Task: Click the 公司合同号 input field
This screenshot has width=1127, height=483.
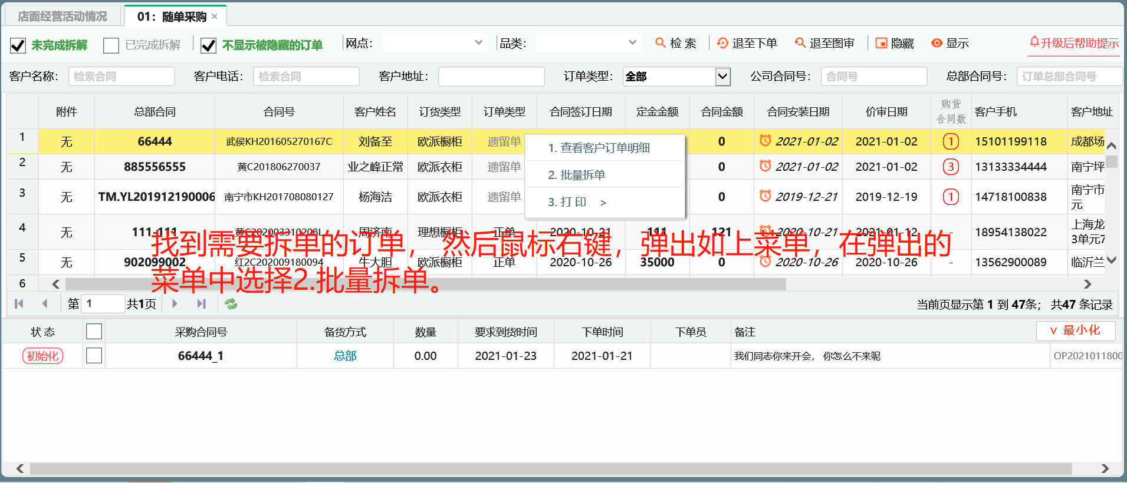Action: tap(874, 77)
